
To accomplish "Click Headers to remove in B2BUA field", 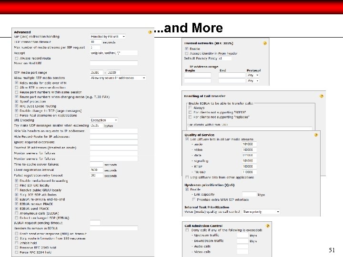I will (x=114, y=228).
